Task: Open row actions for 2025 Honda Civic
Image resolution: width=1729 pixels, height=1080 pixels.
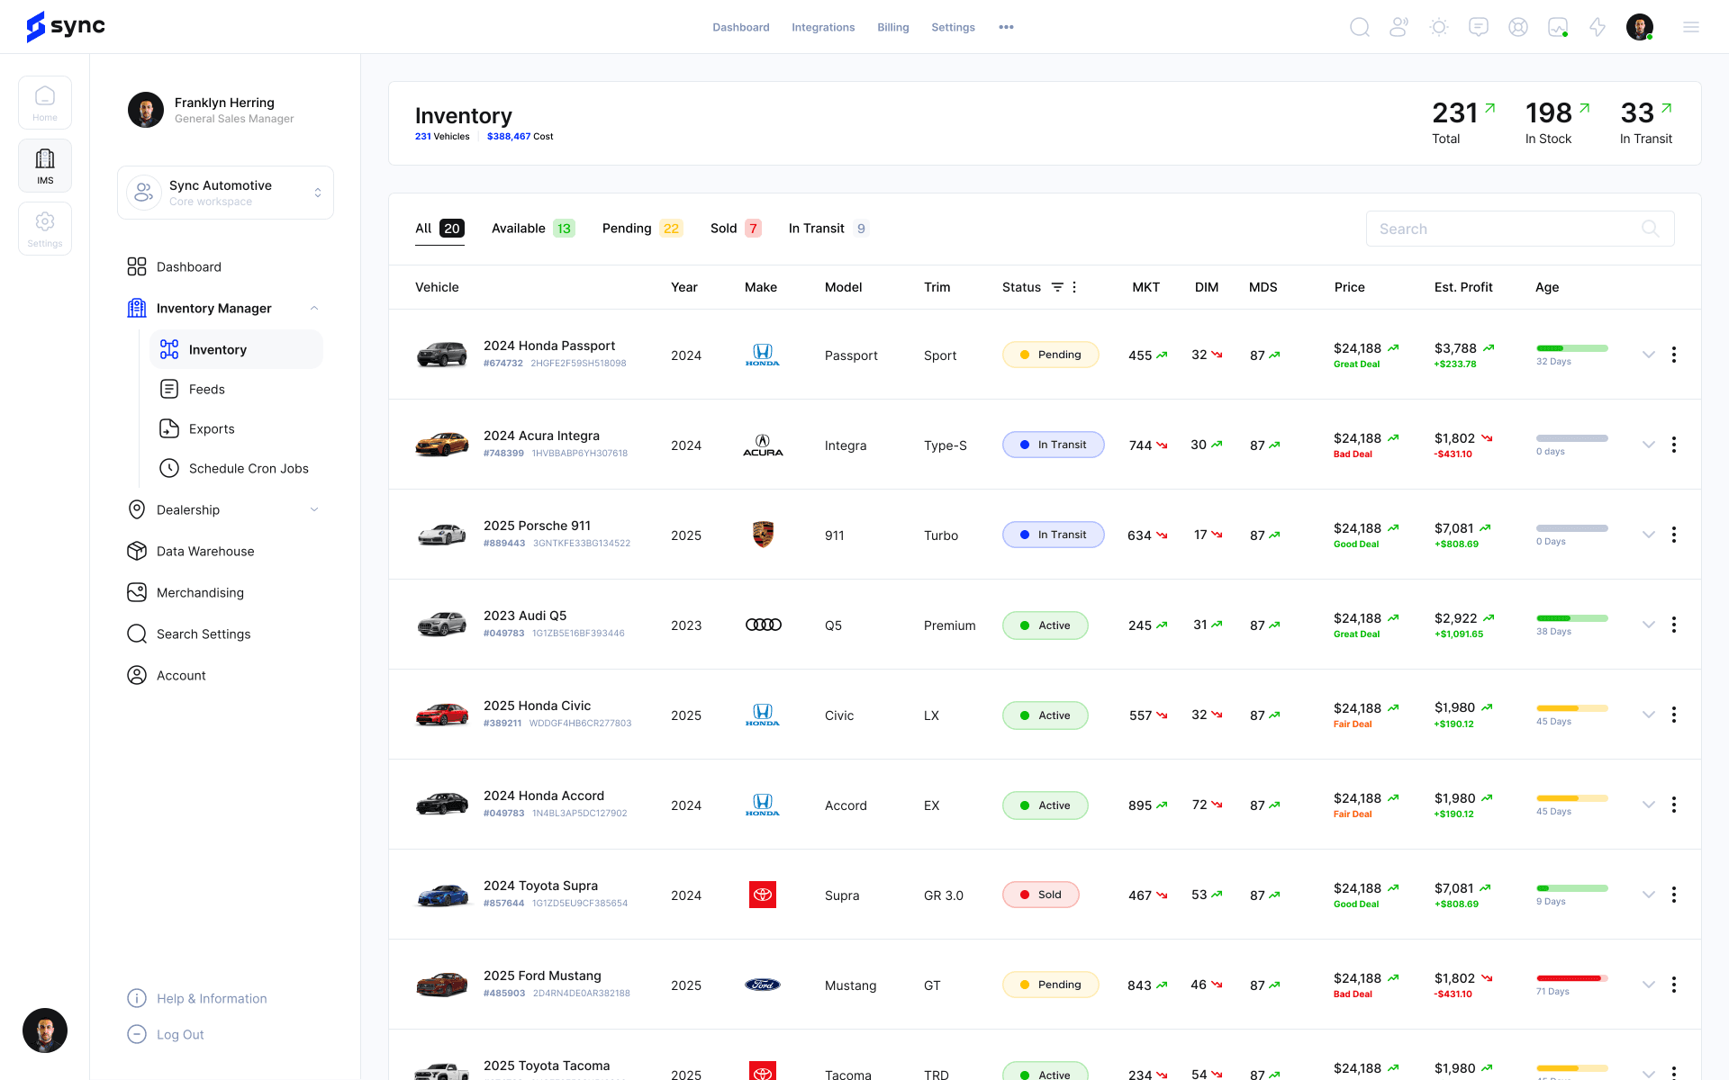Action: 1674,715
